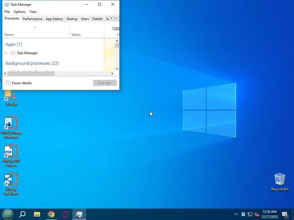The width and height of the screenshot is (294, 220).
Task: Expand the Task Manager app row
Action: tap(6, 53)
